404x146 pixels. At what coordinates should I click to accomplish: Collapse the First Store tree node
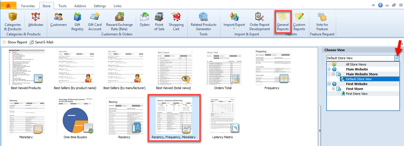coord(334,89)
